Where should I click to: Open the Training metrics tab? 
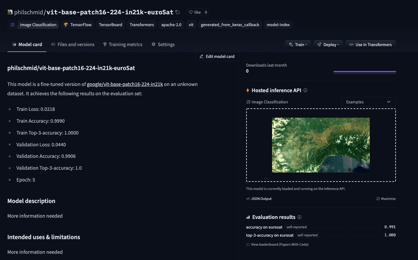tap(123, 45)
